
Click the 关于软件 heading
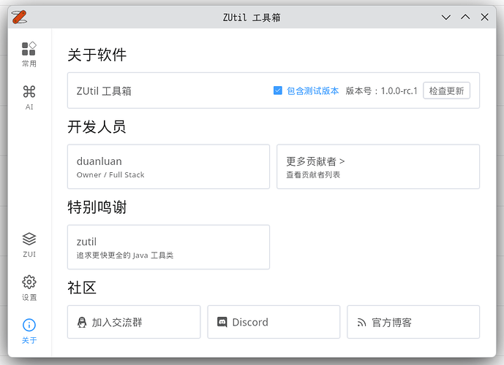point(97,55)
